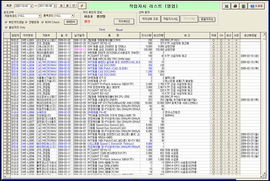This screenshot has height=181, width=270.
Task: Select row header number 20
Action: click(7, 100)
